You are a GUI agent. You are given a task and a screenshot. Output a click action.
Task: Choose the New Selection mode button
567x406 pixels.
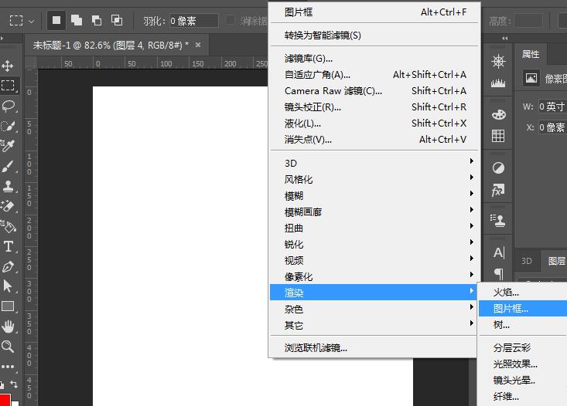[x=57, y=20]
